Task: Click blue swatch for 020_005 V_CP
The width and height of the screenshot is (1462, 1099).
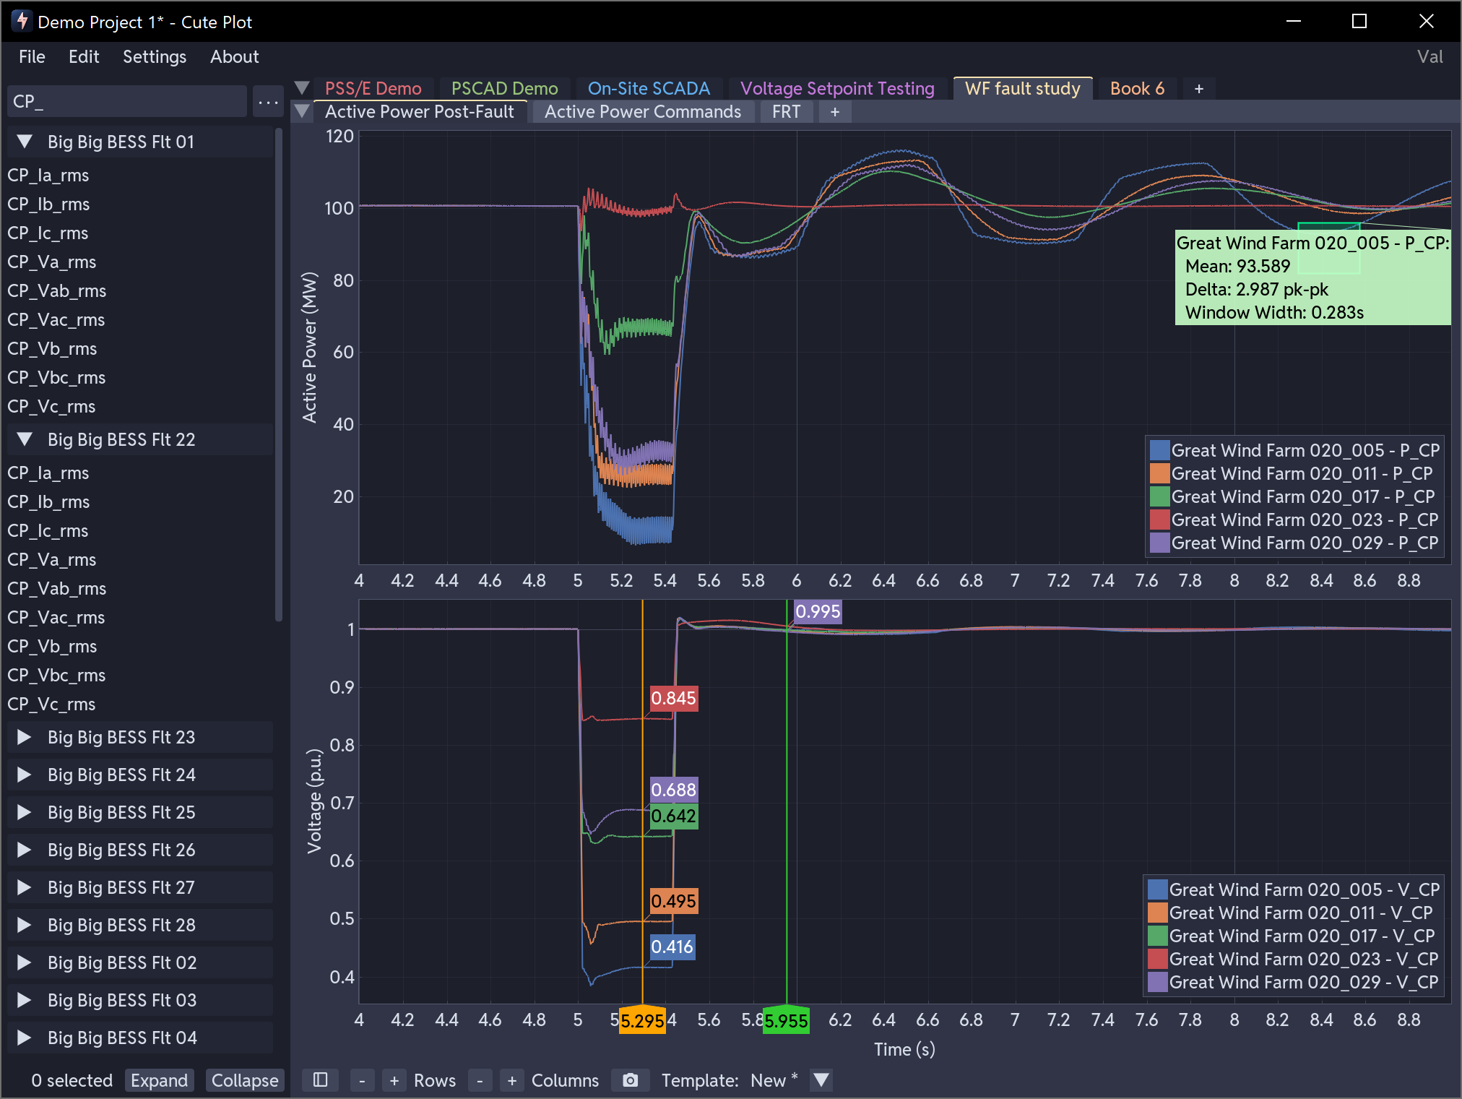Action: click(x=1158, y=889)
